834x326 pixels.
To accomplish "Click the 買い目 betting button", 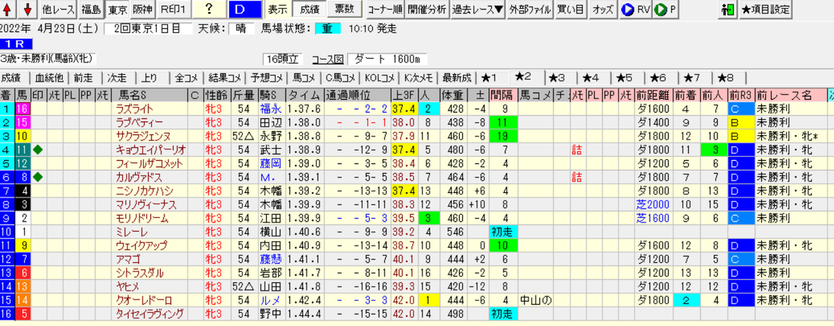I will click(x=570, y=10).
